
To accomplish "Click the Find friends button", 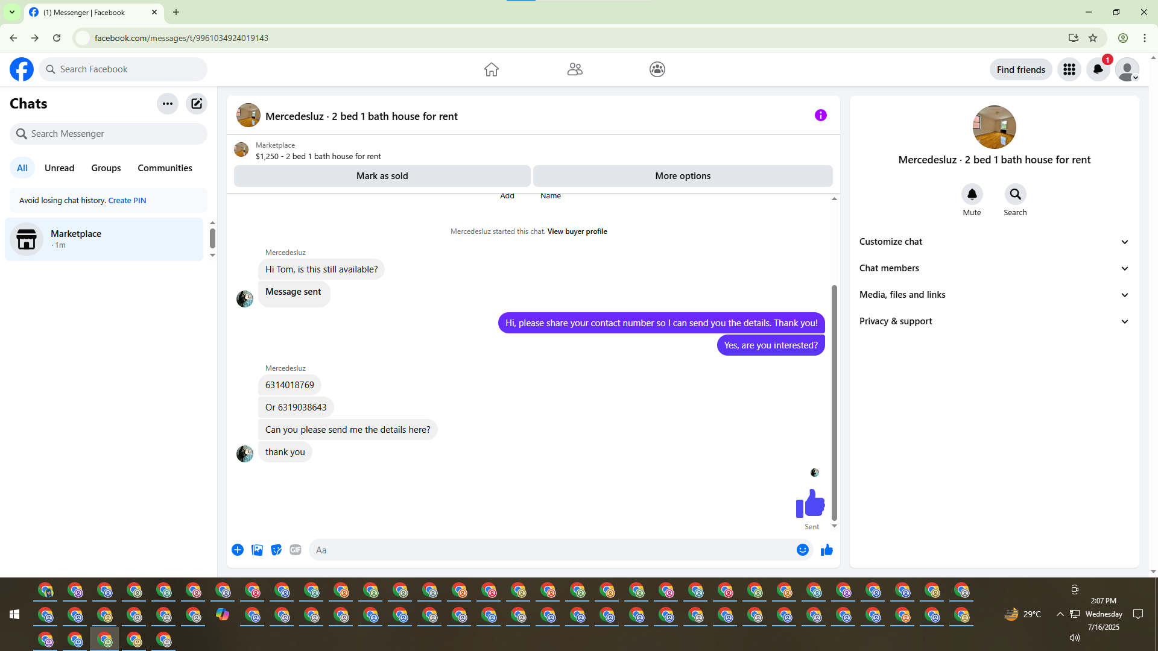I will [1021, 69].
